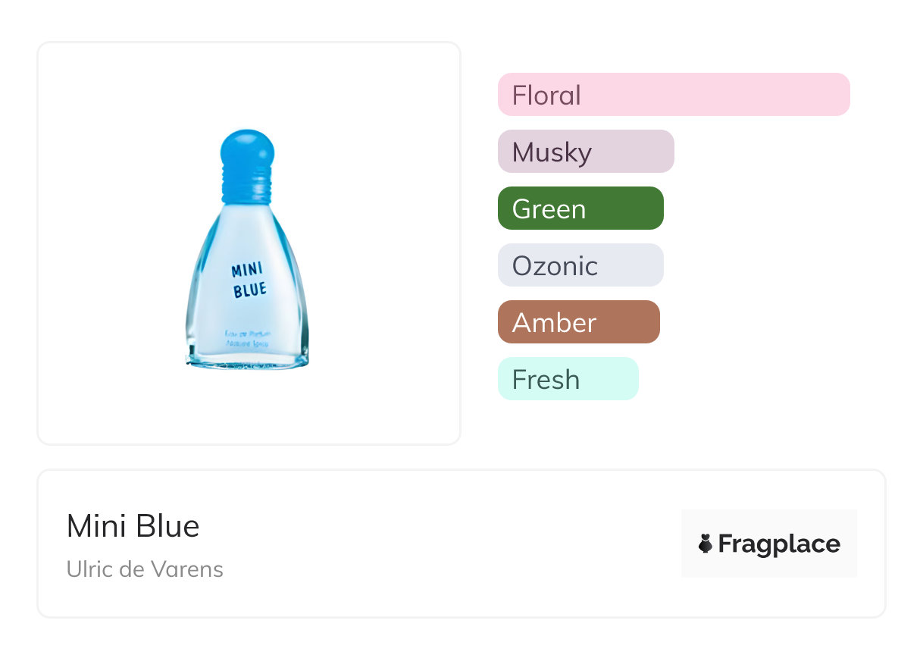Viewport: 923px width, 655px height.
Task: Click the word Floral inside the pink bar
Action: click(546, 96)
